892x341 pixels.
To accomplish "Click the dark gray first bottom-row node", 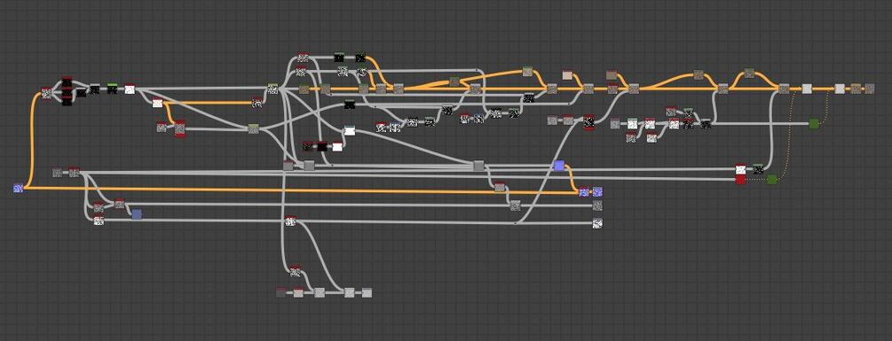I will pos(281,292).
